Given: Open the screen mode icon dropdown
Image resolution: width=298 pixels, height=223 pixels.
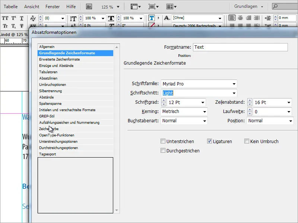Looking at the screenshot, I should click(153, 7).
